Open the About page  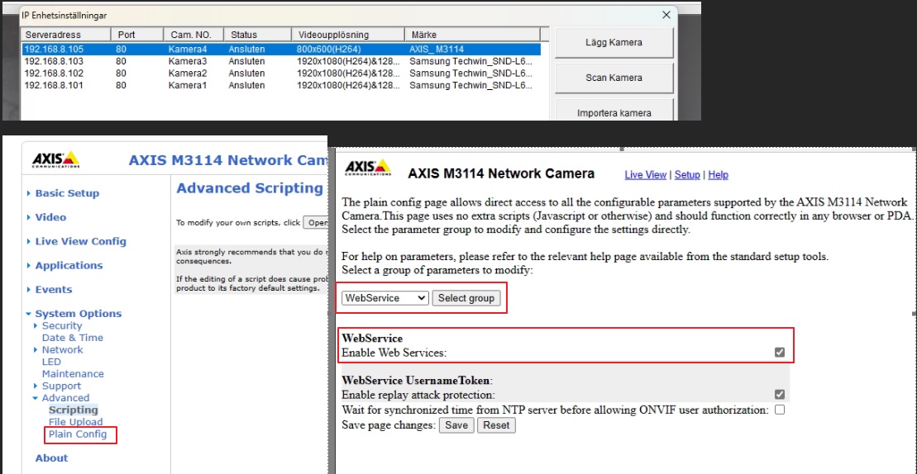(51, 458)
